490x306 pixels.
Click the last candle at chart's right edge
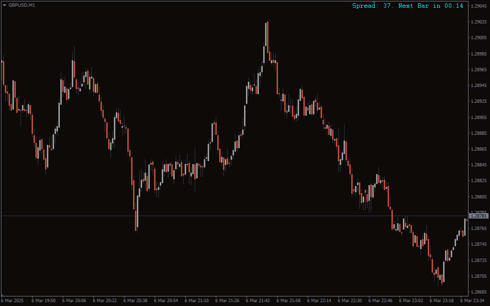click(466, 223)
